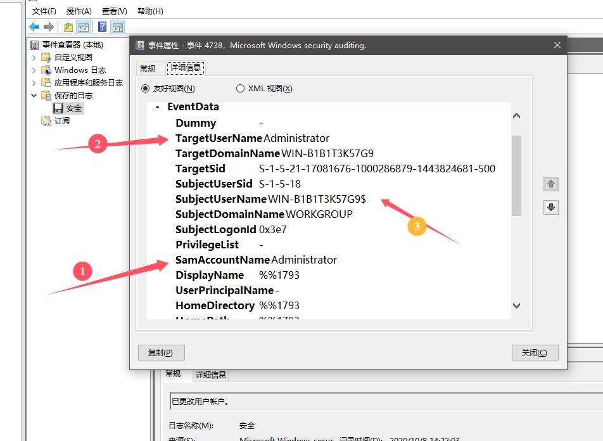Click the 复制 button

[x=156, y=353]
